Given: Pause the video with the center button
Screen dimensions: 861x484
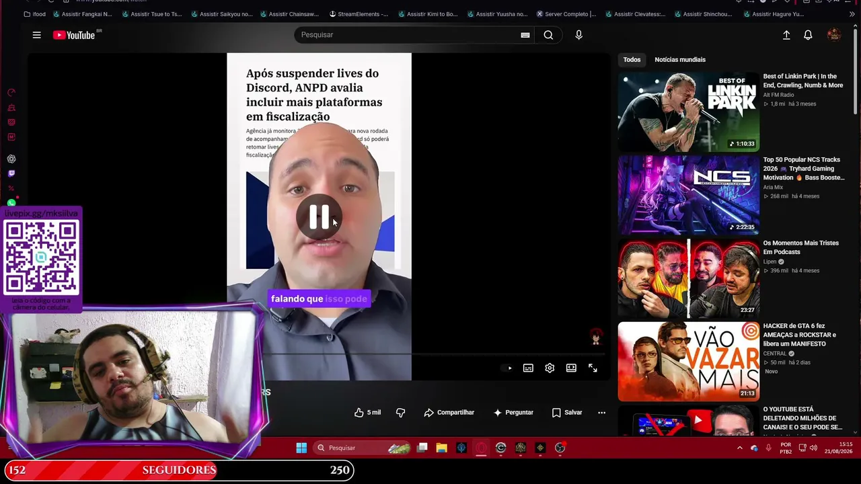Looking at the screenshot, I should pyautogui.click(x=319, y=216).
